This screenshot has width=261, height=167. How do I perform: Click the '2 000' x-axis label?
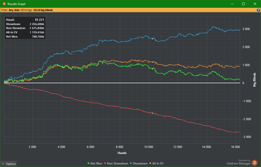[x=32, y=147]
